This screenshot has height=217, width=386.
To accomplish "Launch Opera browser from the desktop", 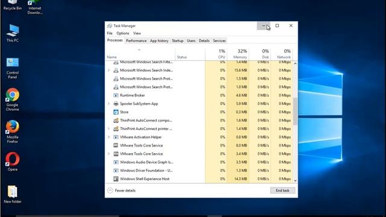I will (13, 162).
